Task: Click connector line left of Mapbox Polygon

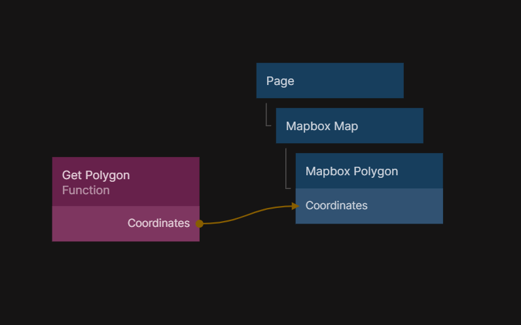Action: click(x=286, y=169)
